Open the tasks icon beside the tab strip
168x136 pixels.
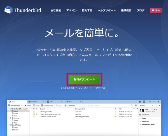coord(144,101)
